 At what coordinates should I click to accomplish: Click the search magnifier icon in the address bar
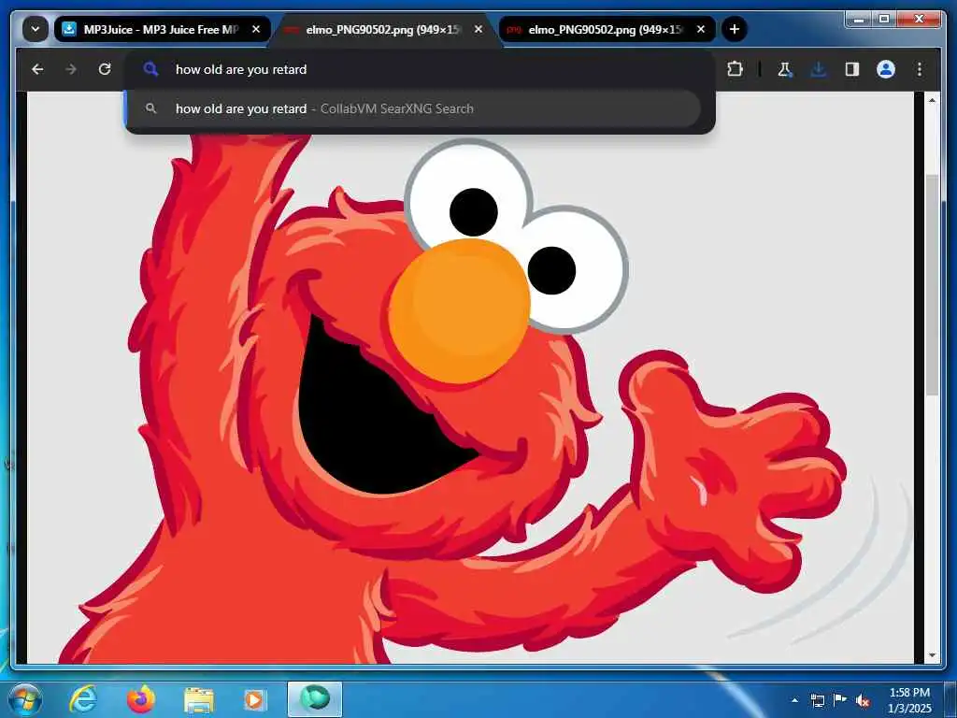[x=150, y=69]
